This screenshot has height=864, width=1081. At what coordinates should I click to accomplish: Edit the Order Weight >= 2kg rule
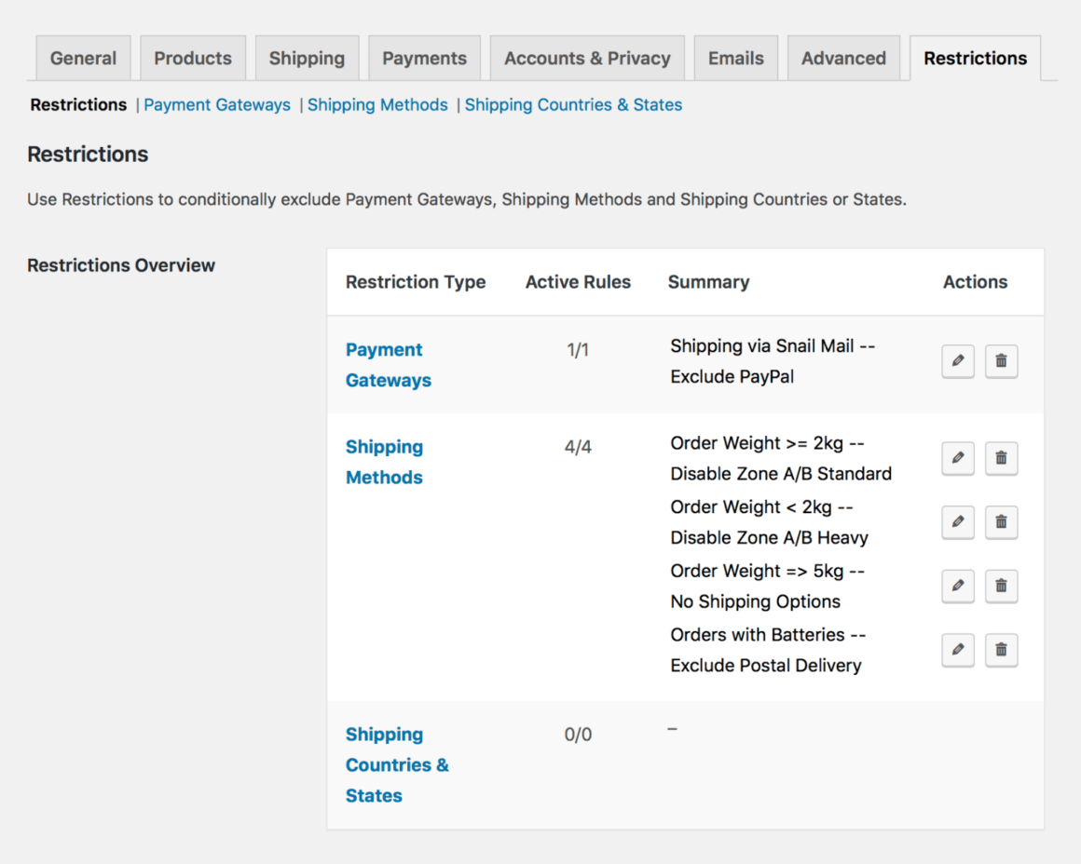(957, 458)
